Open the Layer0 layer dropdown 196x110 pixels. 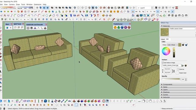pyautogui.click(x=152, y=8)
